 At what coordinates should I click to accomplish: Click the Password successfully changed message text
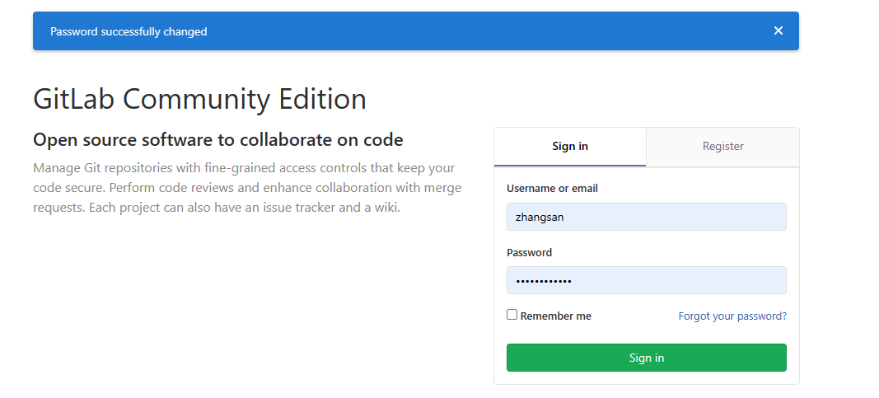[x=129, y=32]
